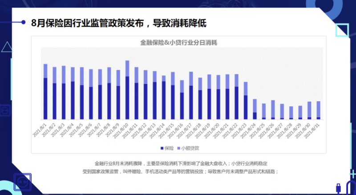
Task: Click the x-axis label 2021/8/26
Action: (x=266, y=131)
